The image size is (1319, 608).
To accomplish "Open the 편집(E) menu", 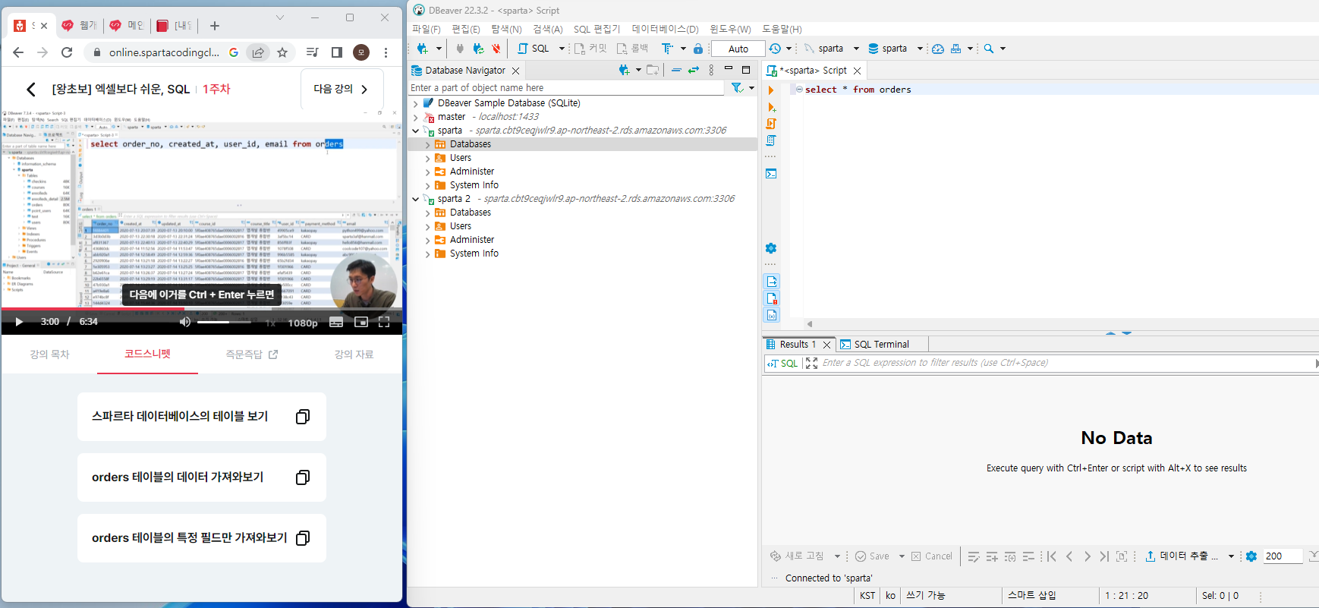I will coord(465,29).
